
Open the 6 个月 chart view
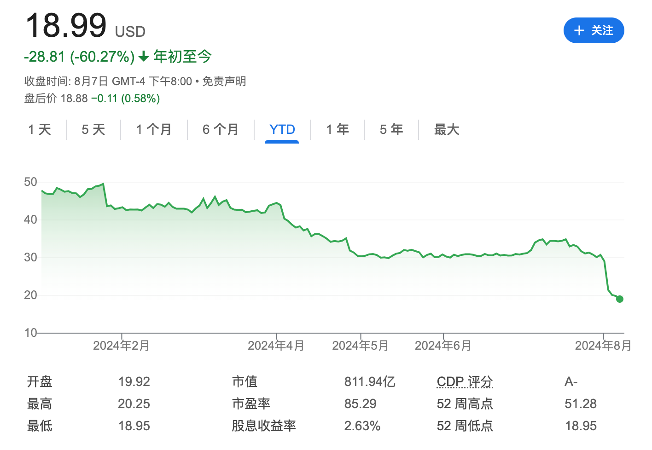[x=221, y=130]
